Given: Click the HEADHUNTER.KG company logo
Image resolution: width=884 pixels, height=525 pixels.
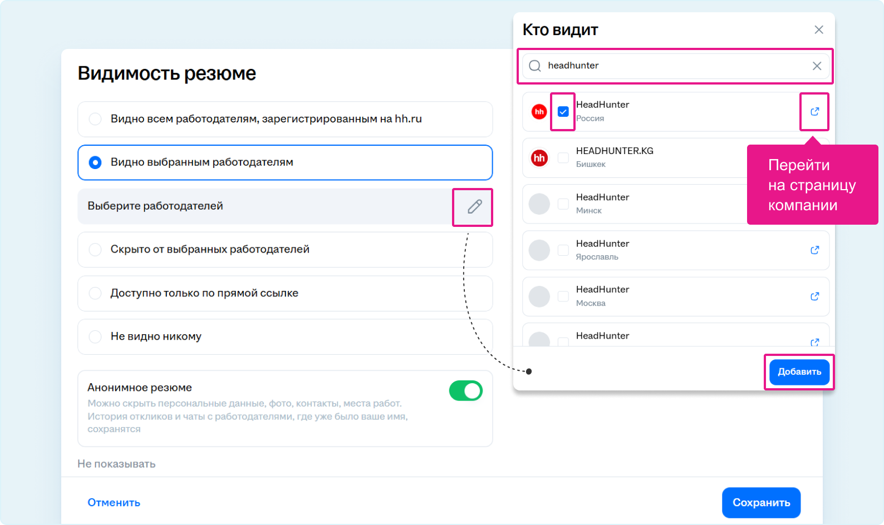Looking at the screenshot, I should [x=539, y=158].
